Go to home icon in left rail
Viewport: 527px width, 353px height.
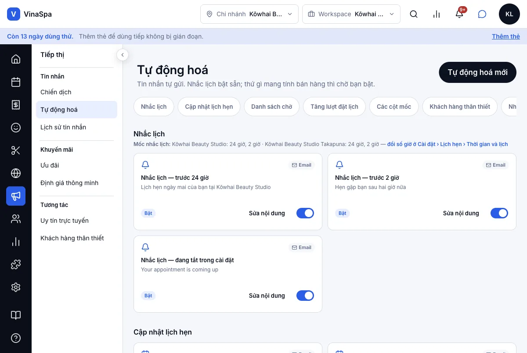coord(16,59)
